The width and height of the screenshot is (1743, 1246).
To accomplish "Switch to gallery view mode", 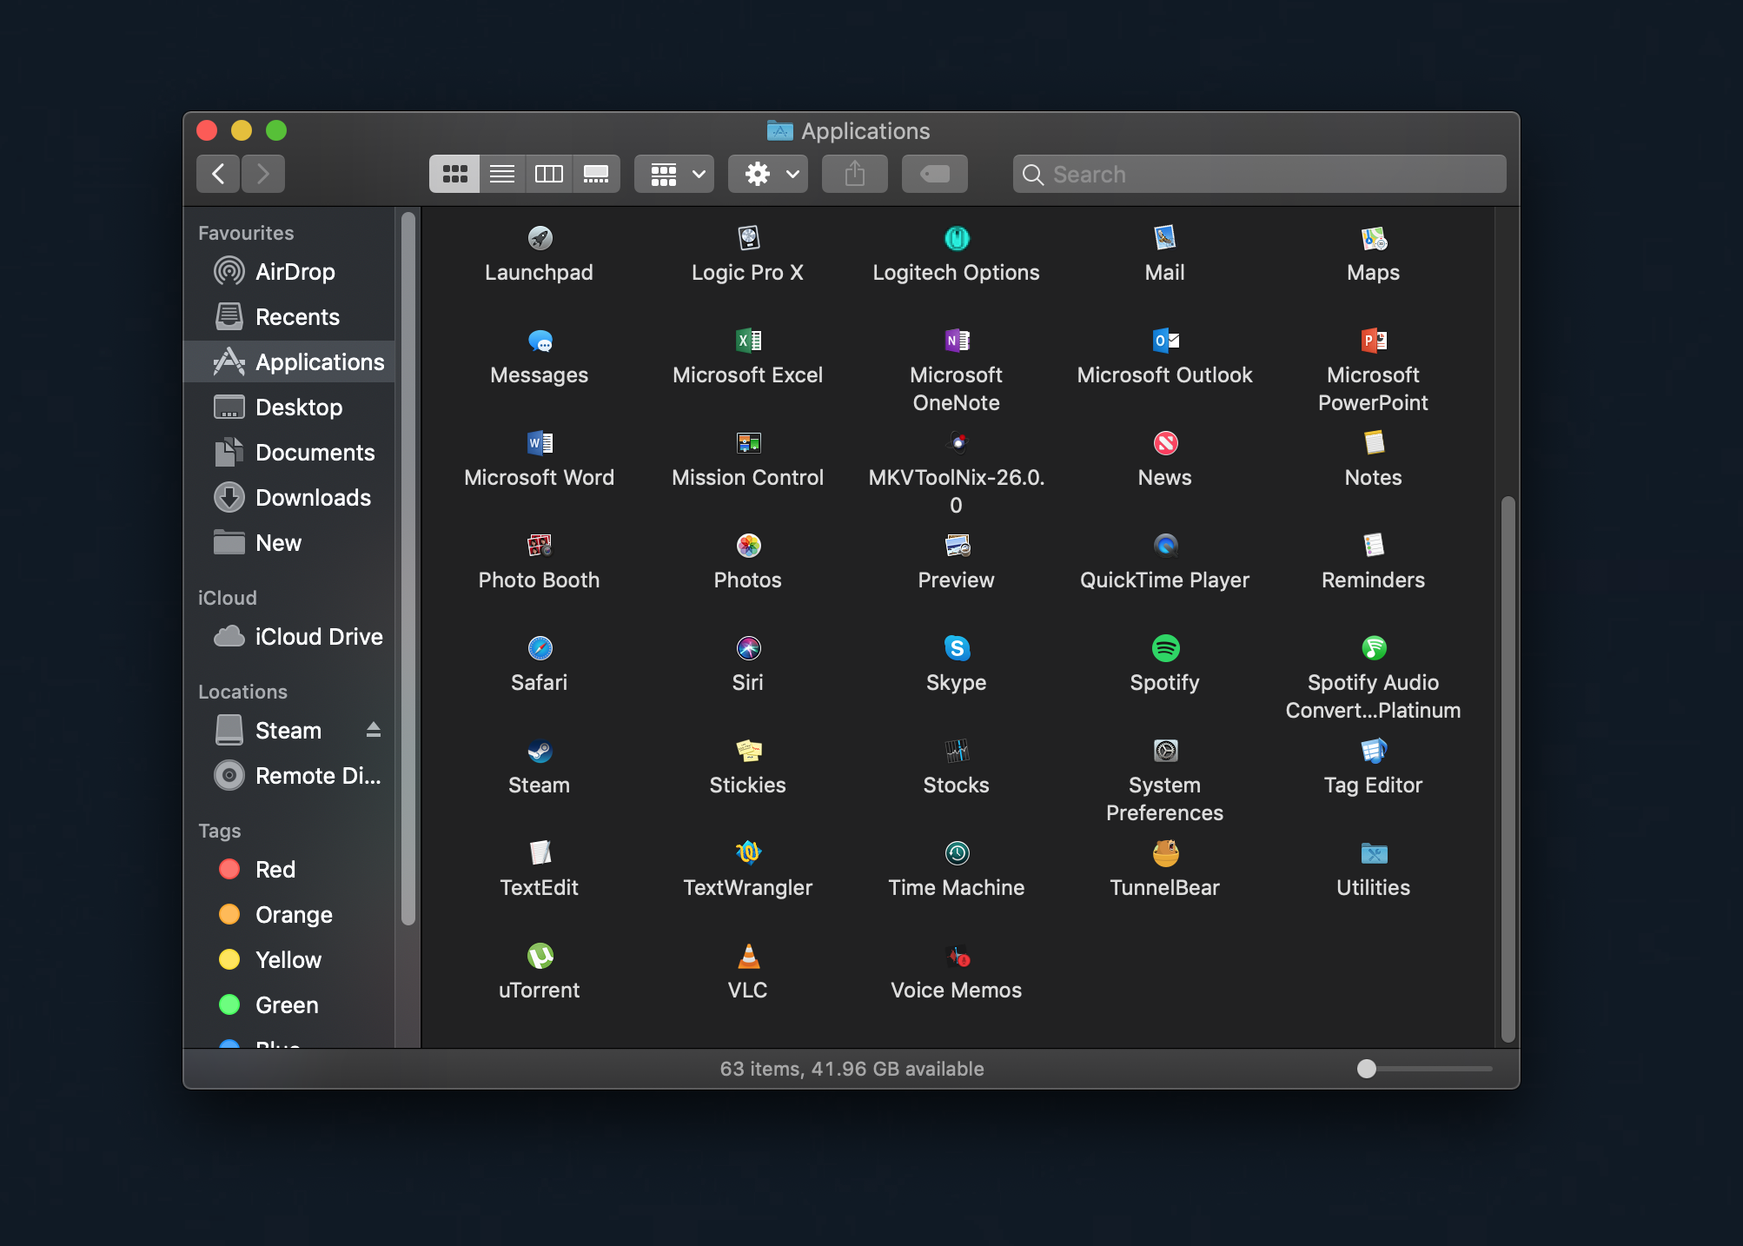I will (596, 174).
